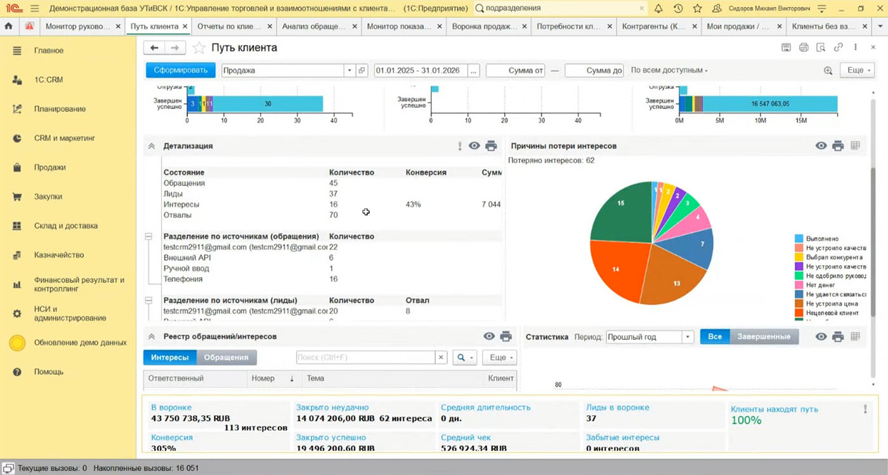Open the Продажи section in sidebar
The image size is (888, 475).
(x=49, y=167)
